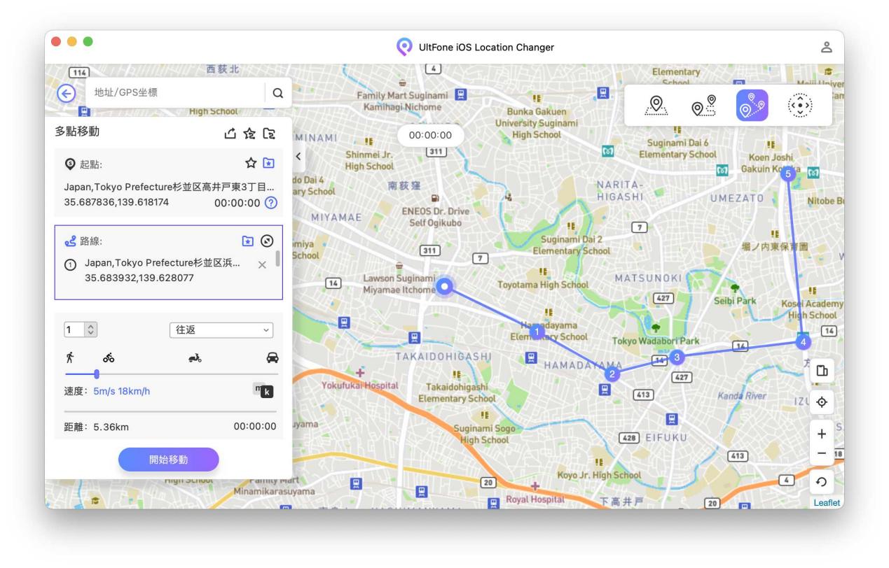
Task: Select the joystick movement mode icon
Action: point(799,106)
